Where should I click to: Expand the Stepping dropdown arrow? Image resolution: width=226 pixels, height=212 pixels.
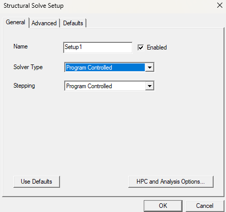(149, 86)
